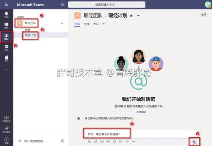
Task: Click 取经团队 in the channel header breadcrumb
Action: tap(93, 16)
